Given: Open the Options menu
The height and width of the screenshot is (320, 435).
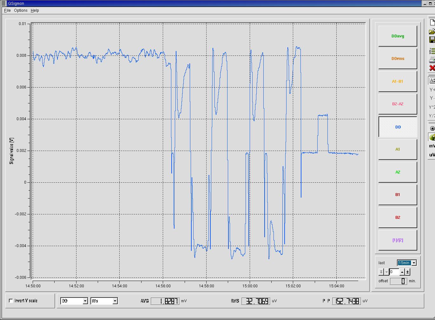Looking at the screenshot, I should [x=21, y=10].
